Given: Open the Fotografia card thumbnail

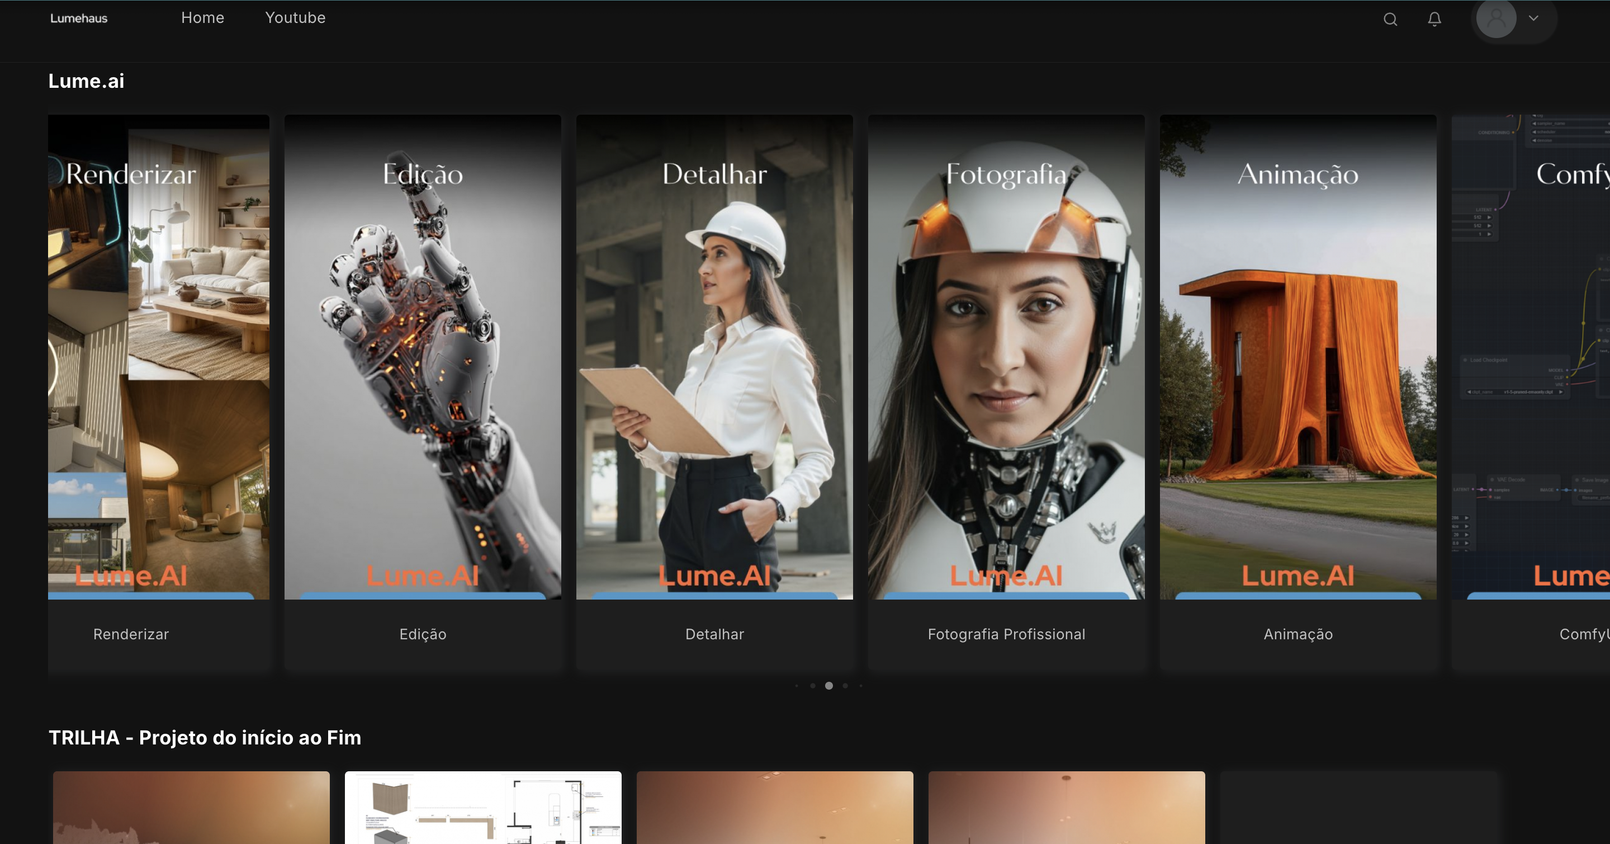Looking at the screenshot, I should (1006, 357).
